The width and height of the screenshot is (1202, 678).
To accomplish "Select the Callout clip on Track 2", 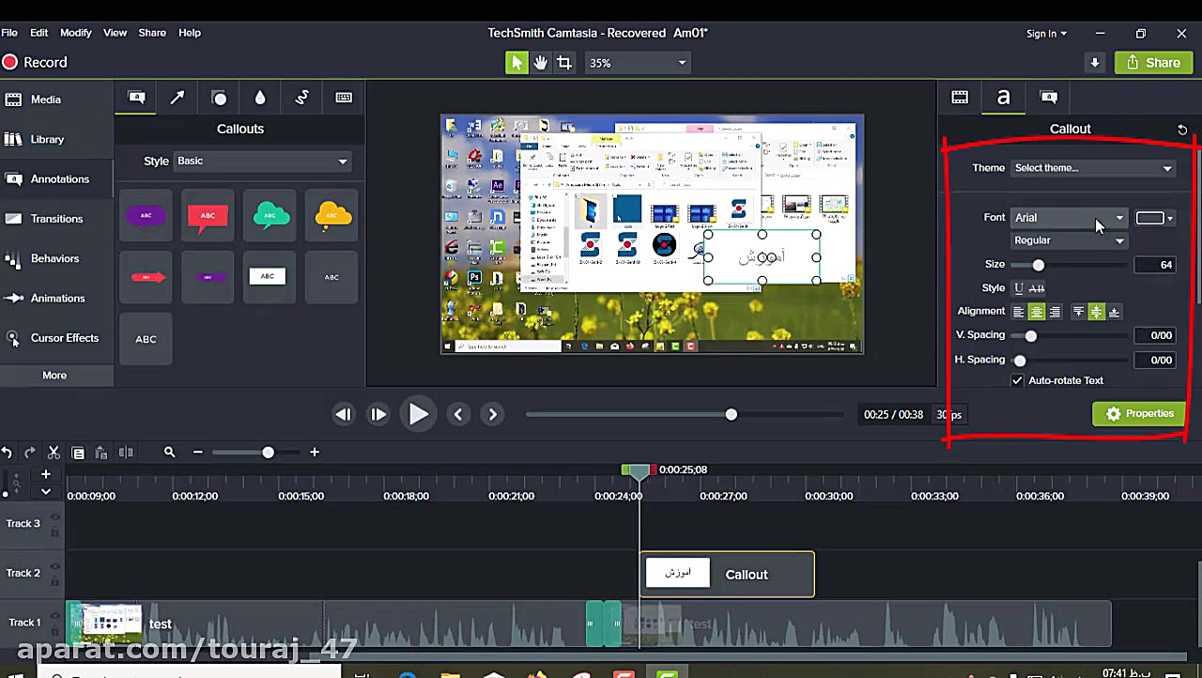I will point(727,575).
